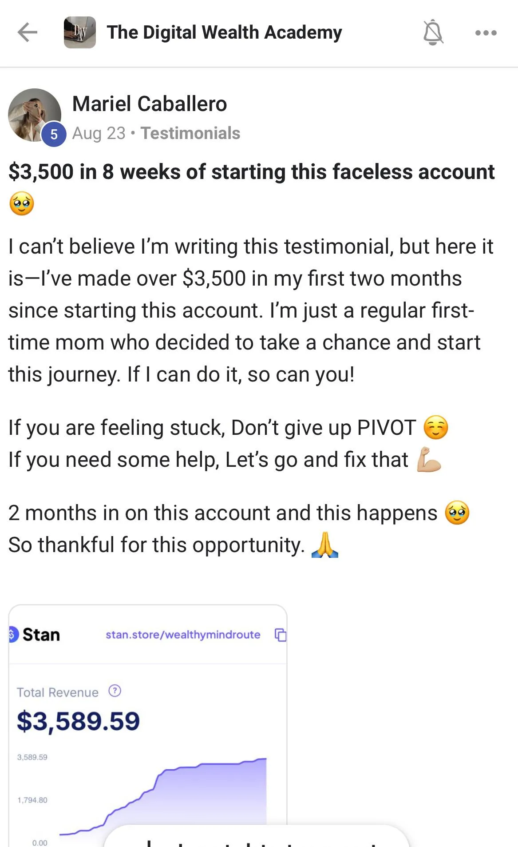
Task: Tap the $3,589.59 total revenue figure
Action: [x=78, y=721]
